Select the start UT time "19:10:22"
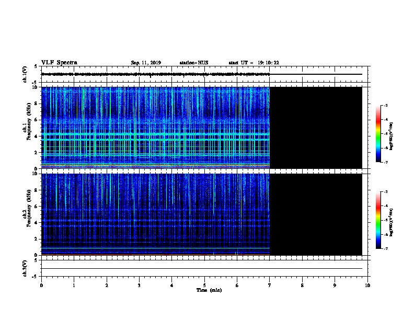Screen dimensions: 414x320 point(269,63)
